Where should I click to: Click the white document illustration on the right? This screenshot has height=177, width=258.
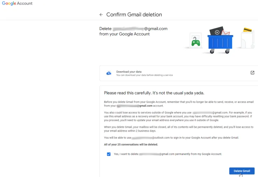247,40
